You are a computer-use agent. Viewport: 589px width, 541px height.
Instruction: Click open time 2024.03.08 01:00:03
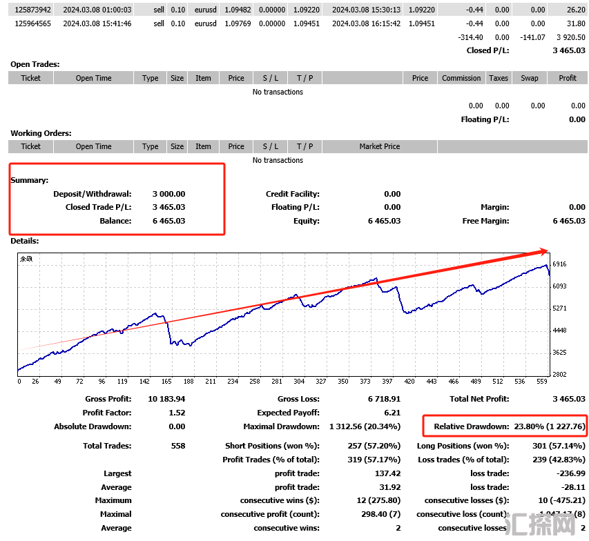(97, 10)
